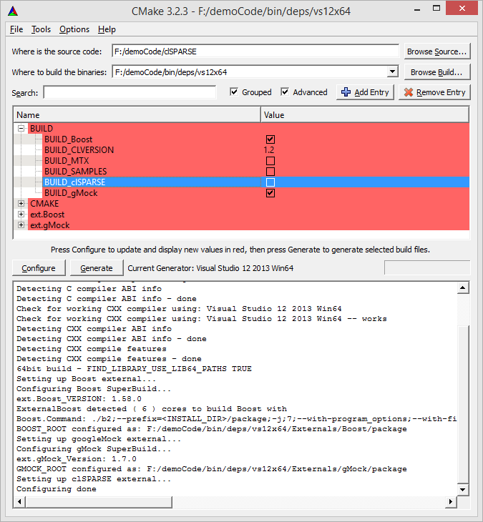Enable the BUILD_SAMPLES checkbox
Image resolution: width=483 pixels, height=522 pixels.
coord(270,172)
